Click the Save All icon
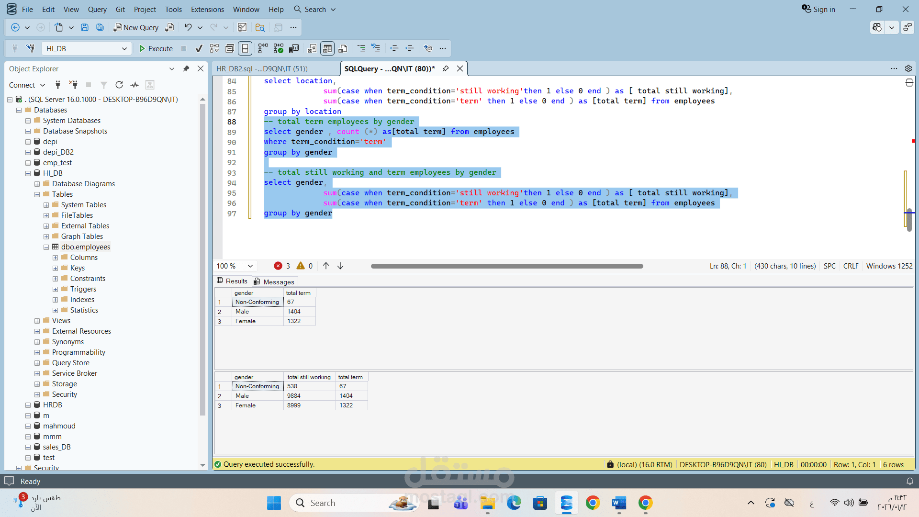The image size is (919, 517). (100, 27)
